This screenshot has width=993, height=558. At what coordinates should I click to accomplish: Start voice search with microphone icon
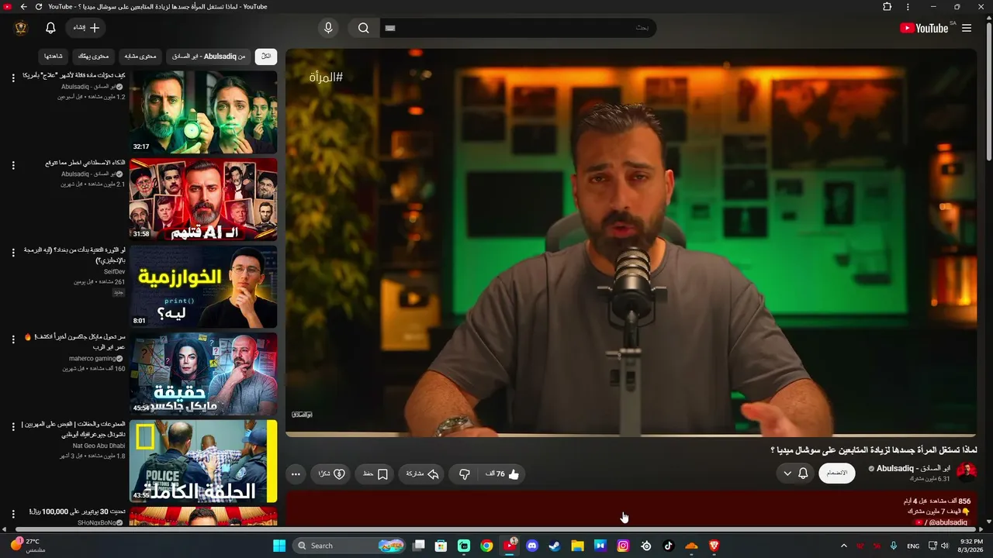point(328,28)
